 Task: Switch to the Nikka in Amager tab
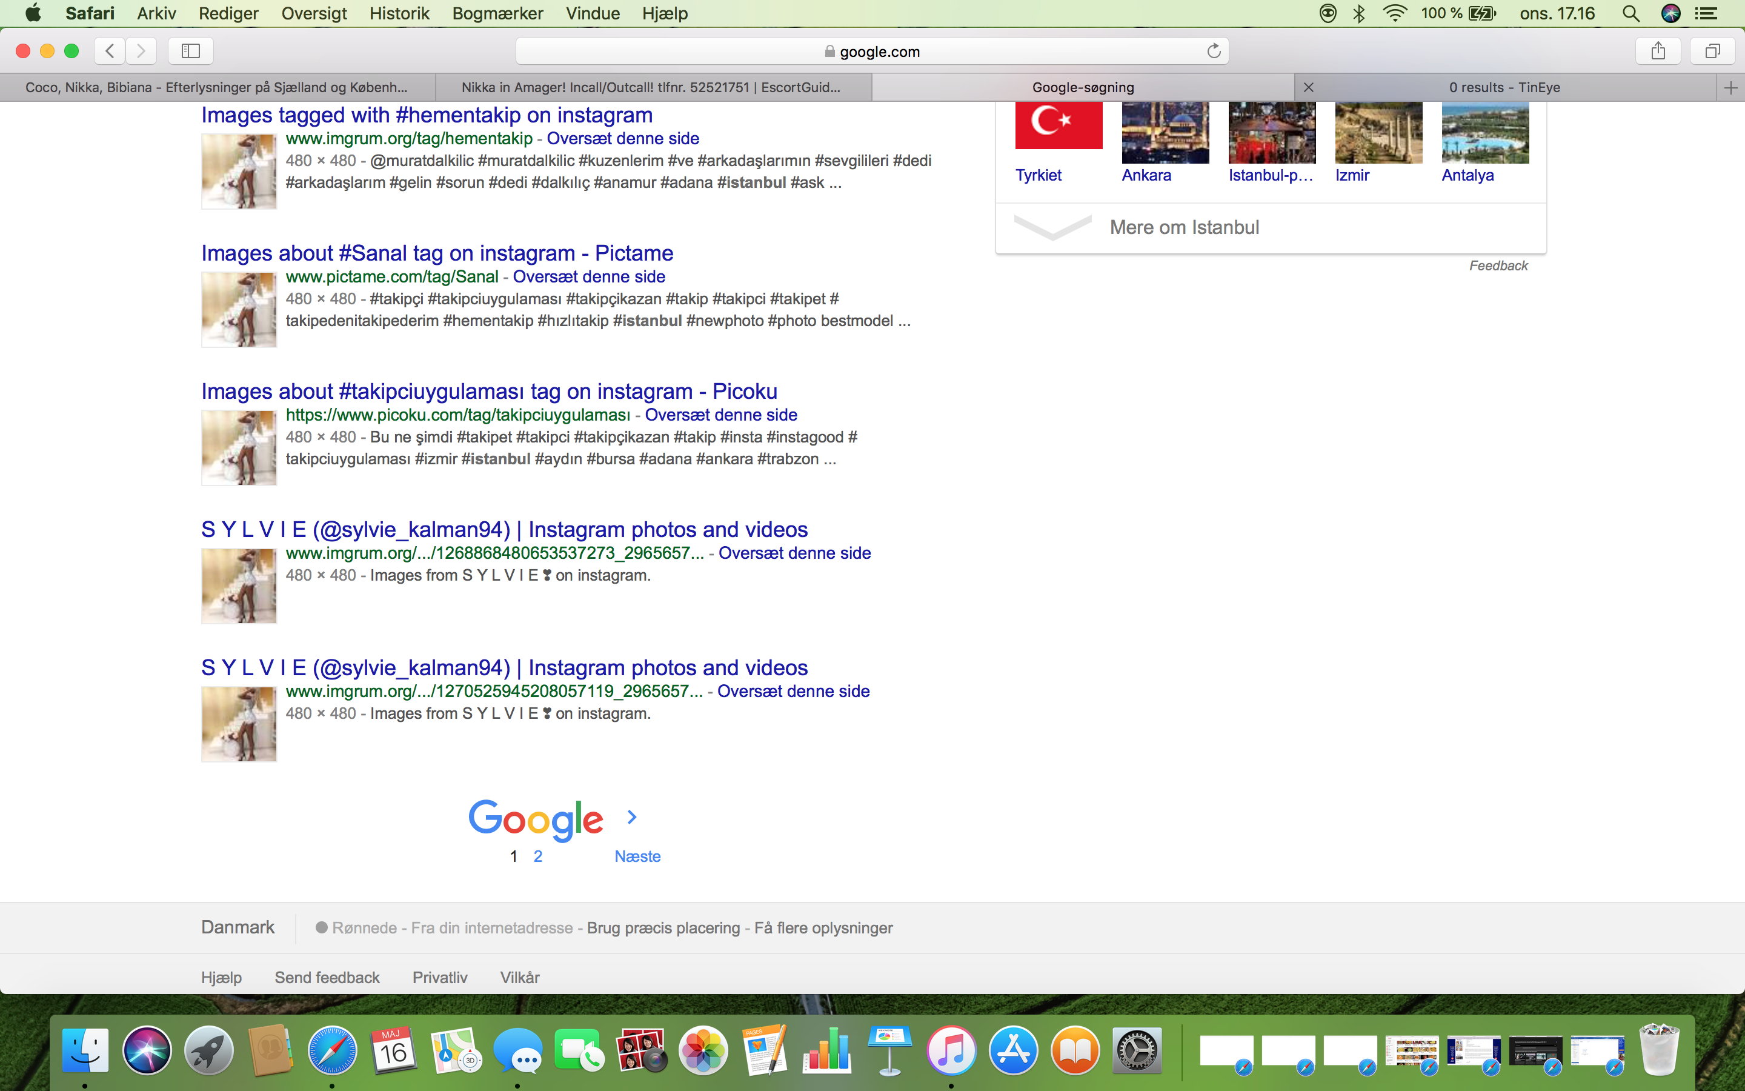(x=653, y=87)
